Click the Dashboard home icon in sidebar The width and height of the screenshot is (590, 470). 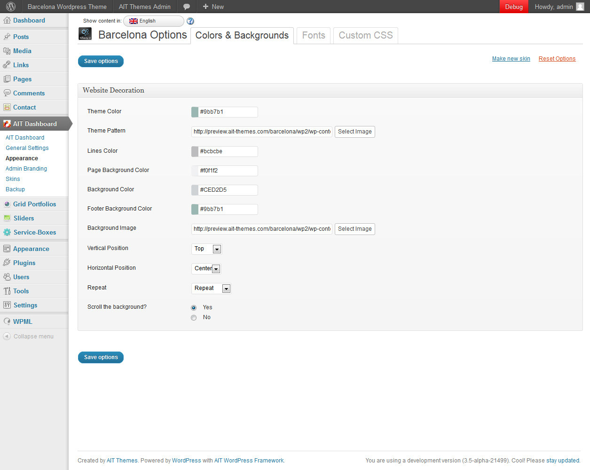7,20
